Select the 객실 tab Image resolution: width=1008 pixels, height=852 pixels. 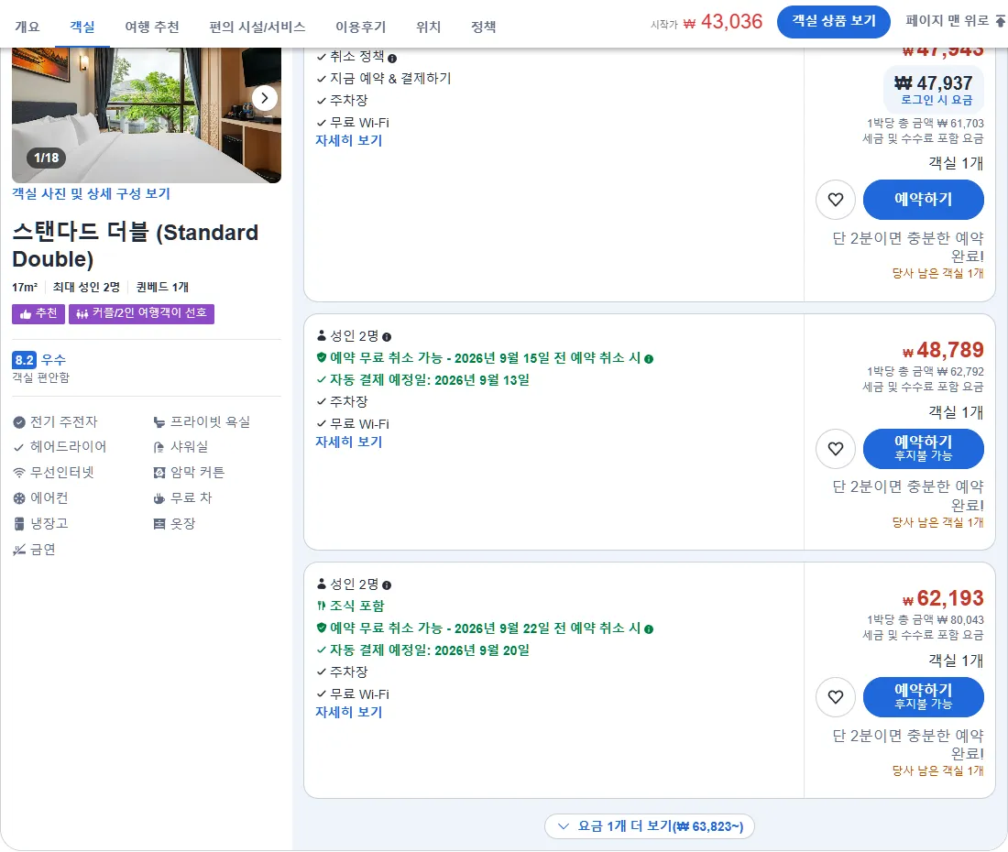point(82,27)
